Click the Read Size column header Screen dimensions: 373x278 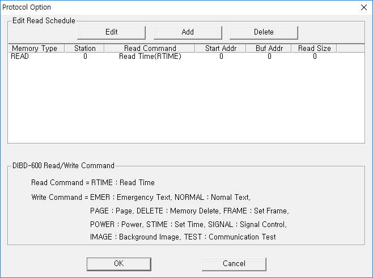coord(314,49)
